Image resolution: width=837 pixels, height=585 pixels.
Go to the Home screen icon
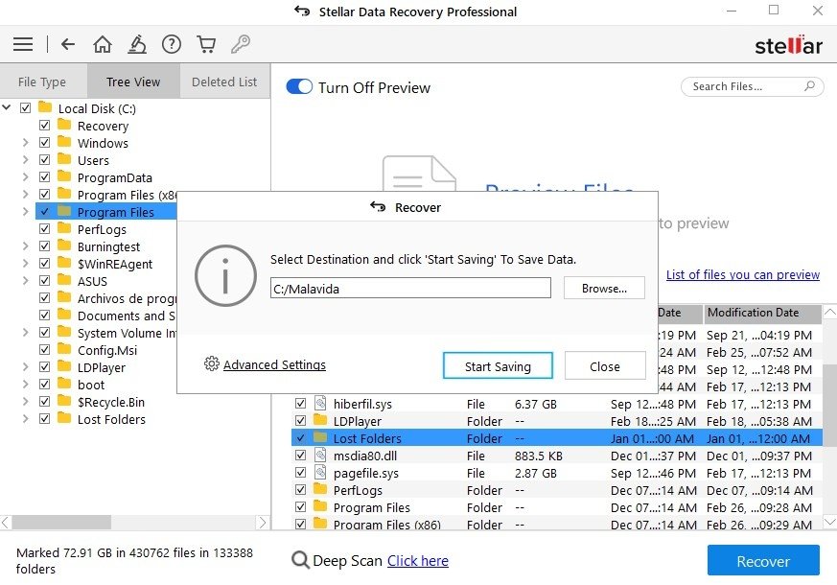coord(103,44)
